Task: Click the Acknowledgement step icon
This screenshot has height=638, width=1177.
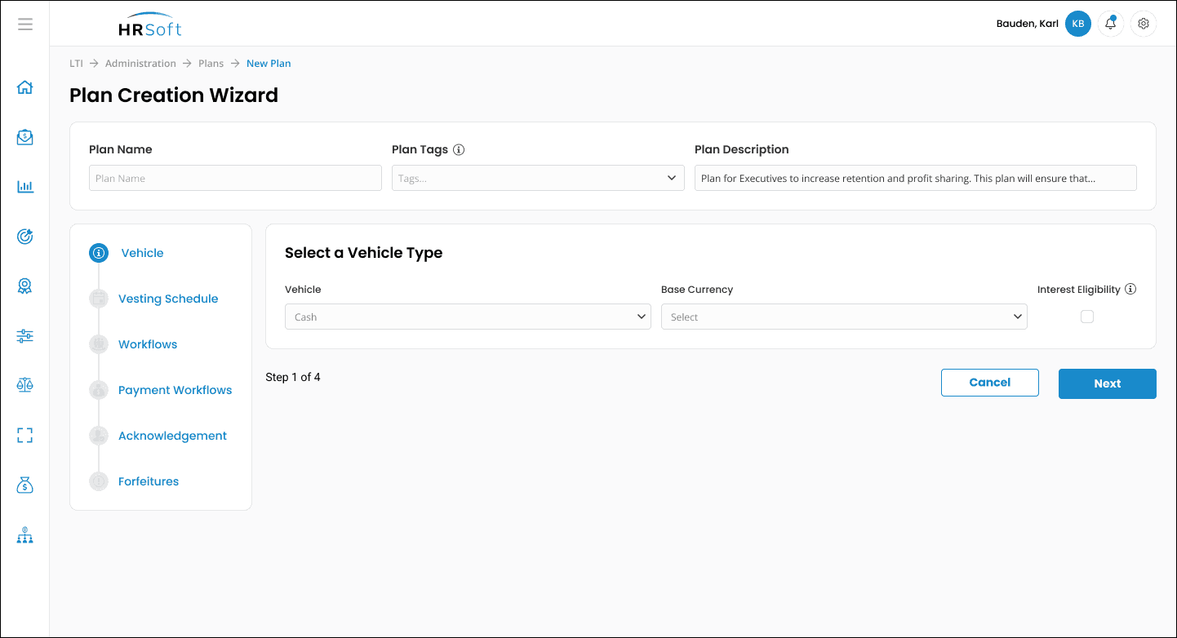Action: pos(99,436)
